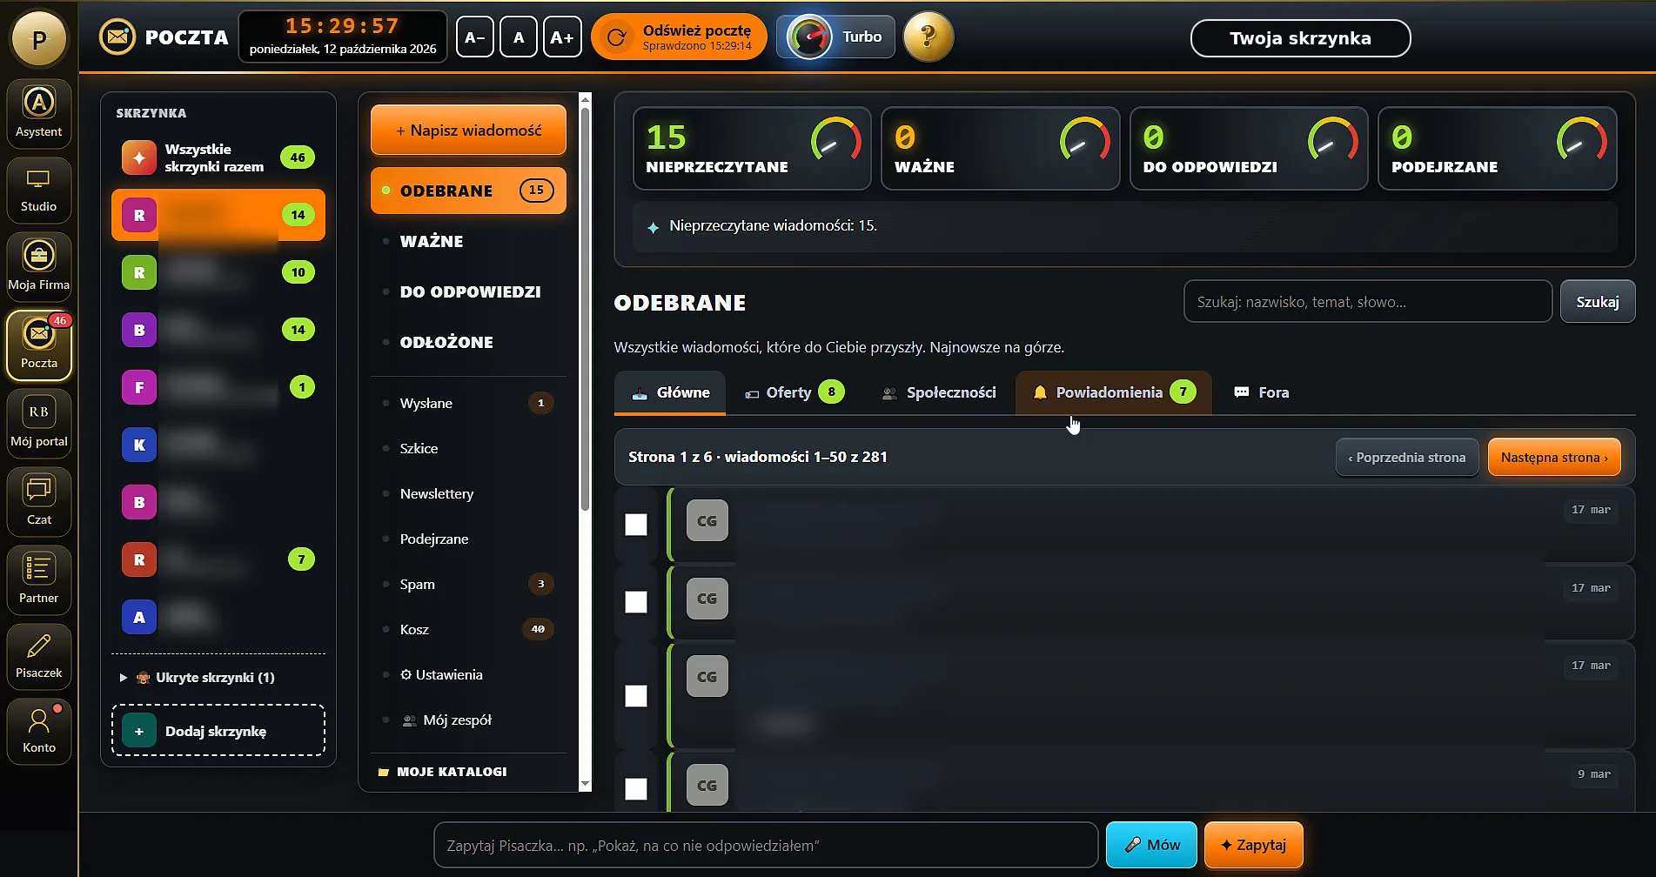Reset font size with middle A button
Image resolution: width=1656 pixels, height=877 pixels.
point(519,37)
